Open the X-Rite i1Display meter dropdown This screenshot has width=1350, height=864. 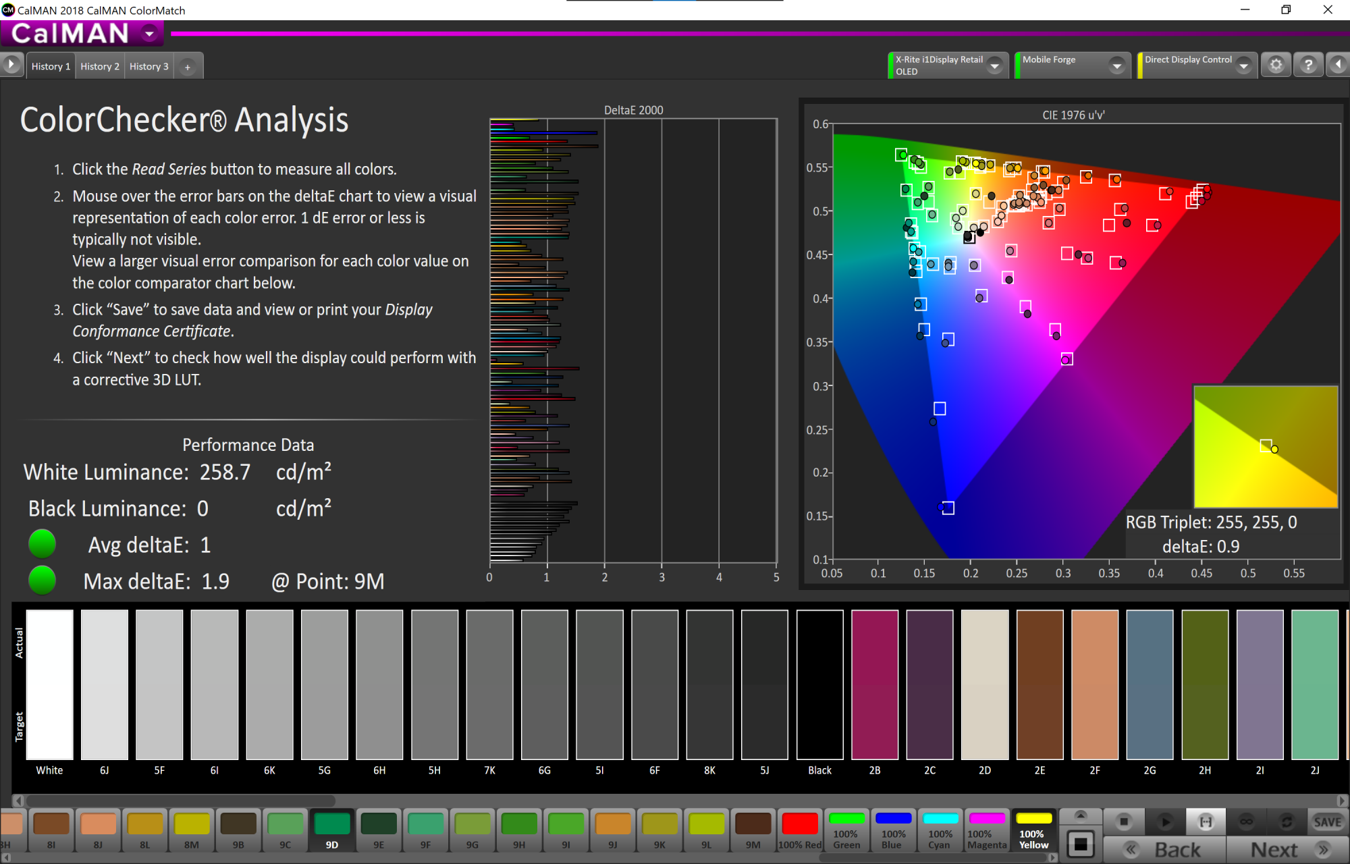[994, 65]
